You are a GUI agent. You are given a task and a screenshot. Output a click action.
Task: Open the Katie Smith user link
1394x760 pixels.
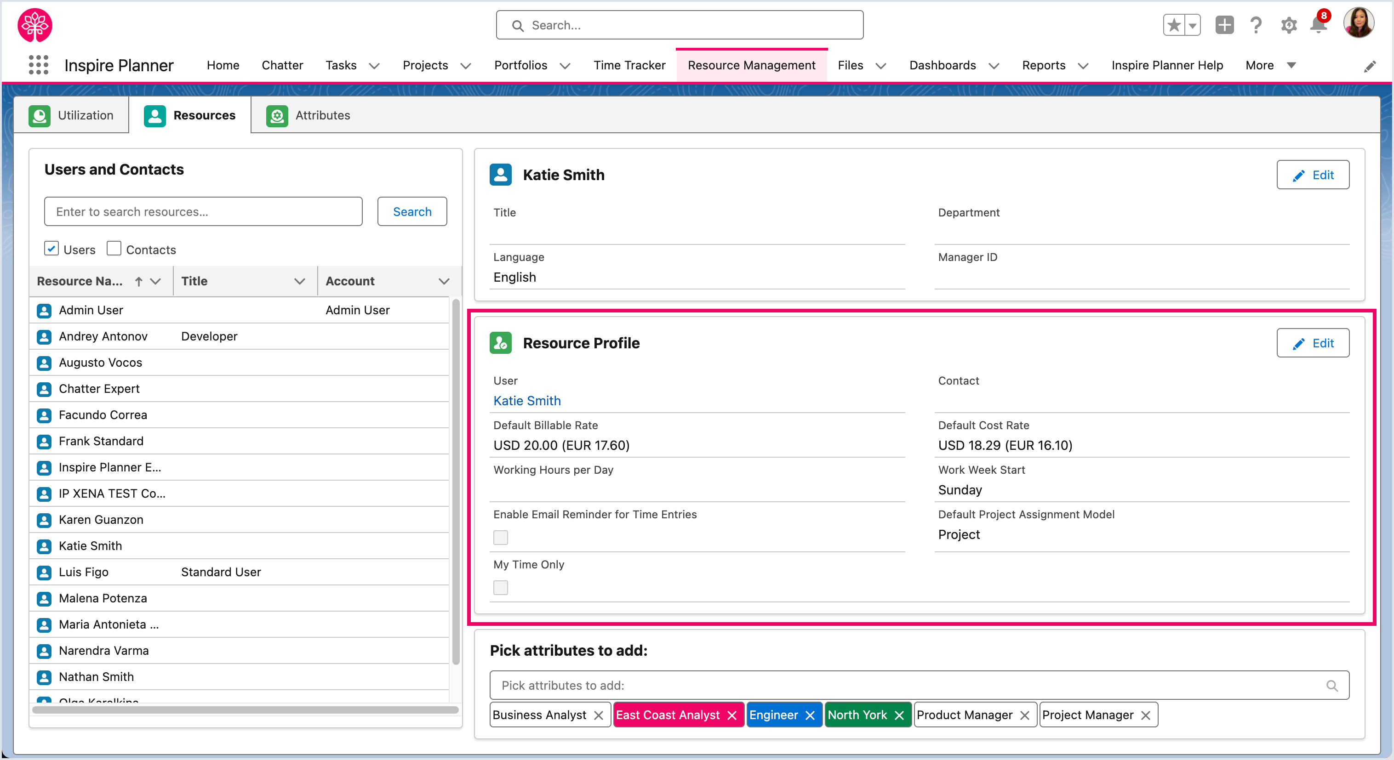tap(526, 401)
